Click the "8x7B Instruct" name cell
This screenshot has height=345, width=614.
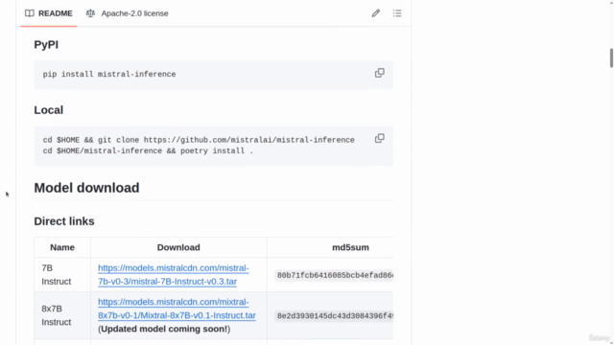pos(62,315)
